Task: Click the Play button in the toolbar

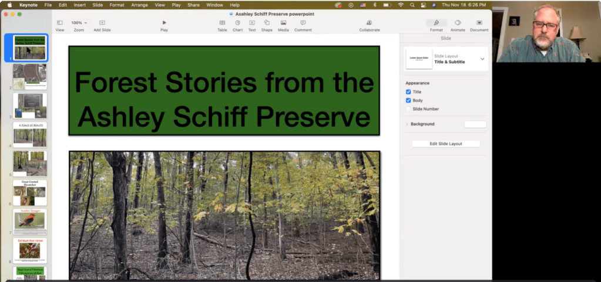Action: tap(164, 23)
